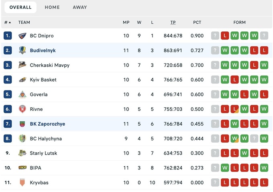Click BC Dnipro's most recent loss badge
The width and height of the screenshot is (273, 192).
tap(225, 36)
